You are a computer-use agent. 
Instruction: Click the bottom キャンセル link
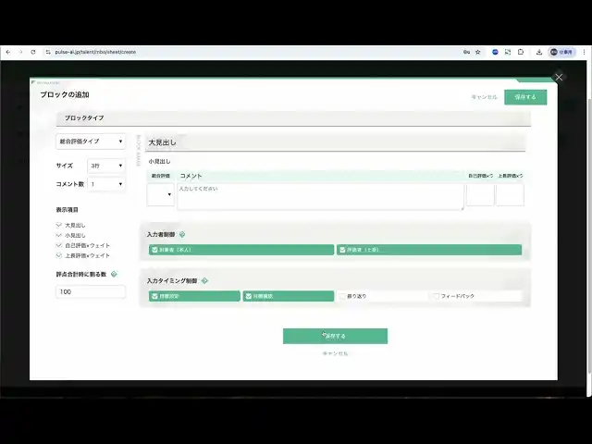pos(335,353)
